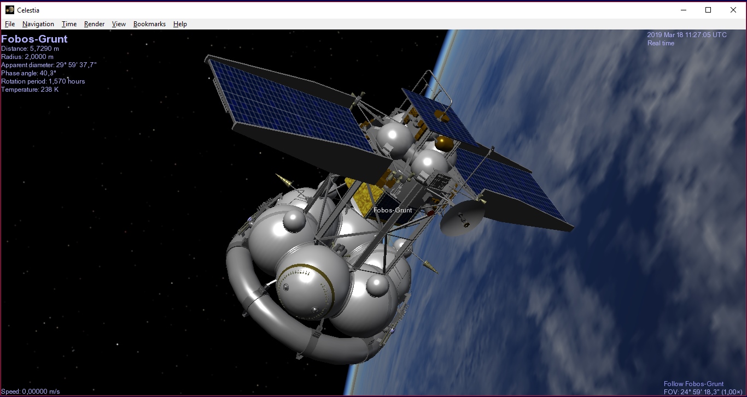Click the Speed: 0,00000 m/s readout
Screen dimensions: 747x397
[31, 392]
